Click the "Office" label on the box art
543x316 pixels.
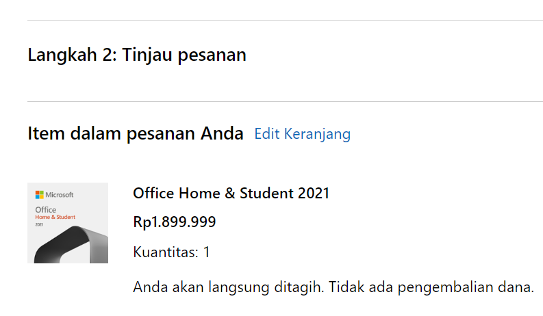tap(45, 209)
